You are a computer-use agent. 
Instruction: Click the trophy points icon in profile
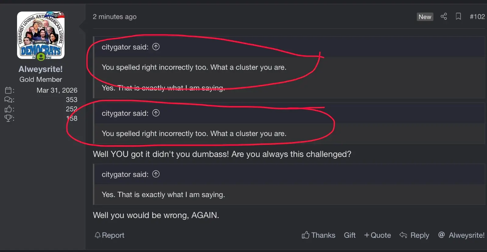(9, 118)
